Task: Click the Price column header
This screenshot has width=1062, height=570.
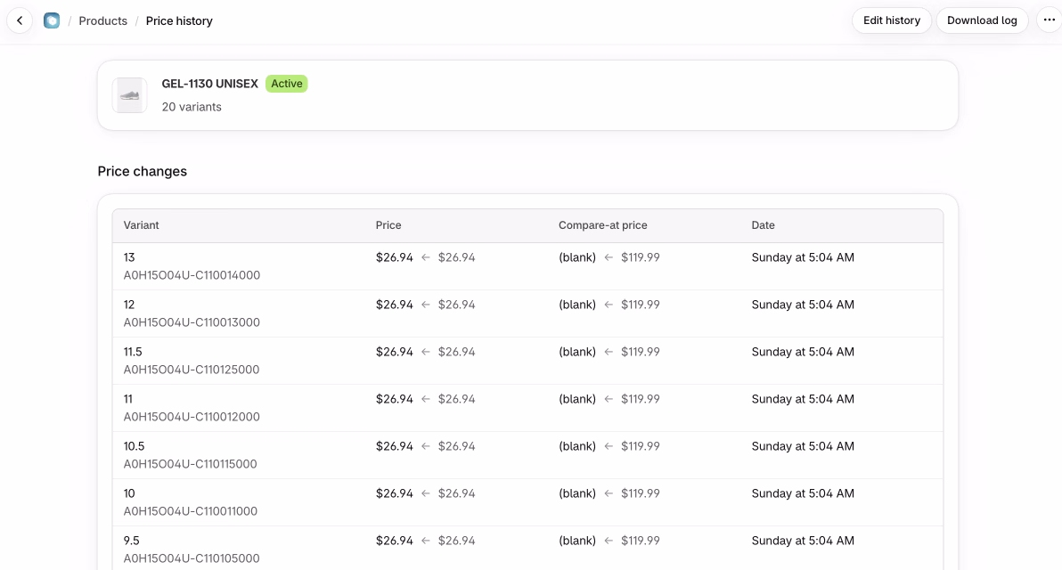Action: tap(388, 225)
